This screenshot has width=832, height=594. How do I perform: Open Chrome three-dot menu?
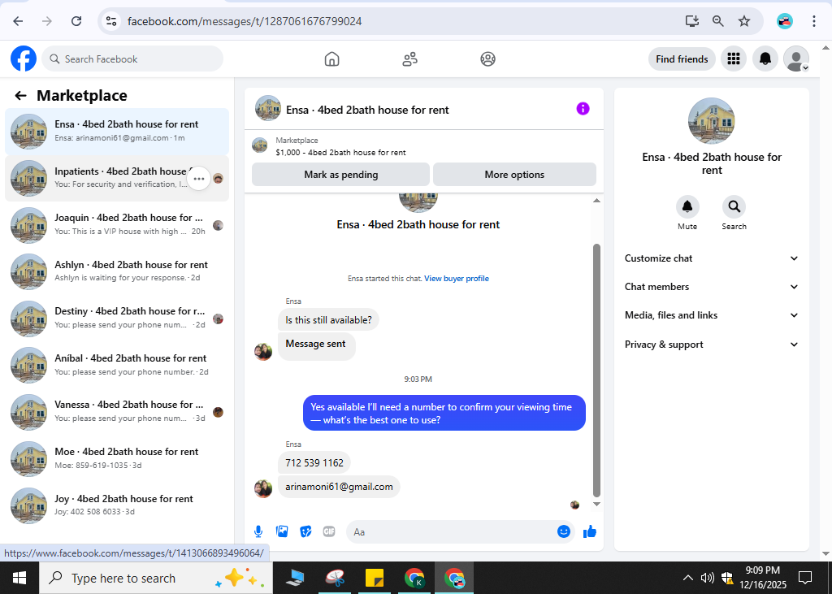coord(813,21)
